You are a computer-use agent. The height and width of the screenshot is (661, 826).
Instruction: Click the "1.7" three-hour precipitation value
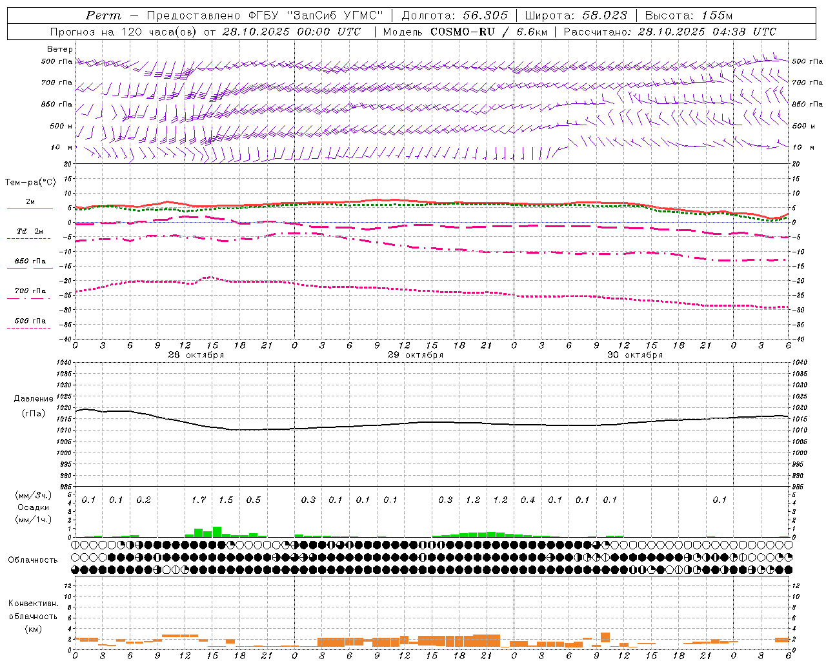tap(199, 500)
